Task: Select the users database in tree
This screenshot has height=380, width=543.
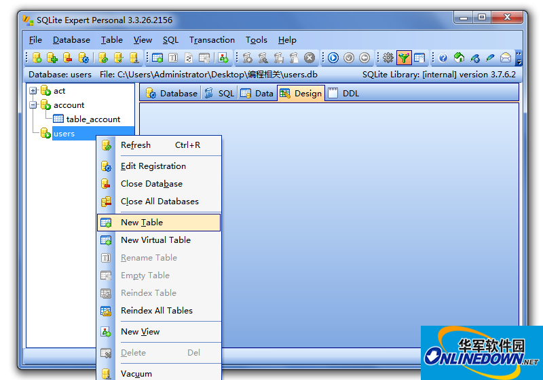Action: click(x=64, y=134)
